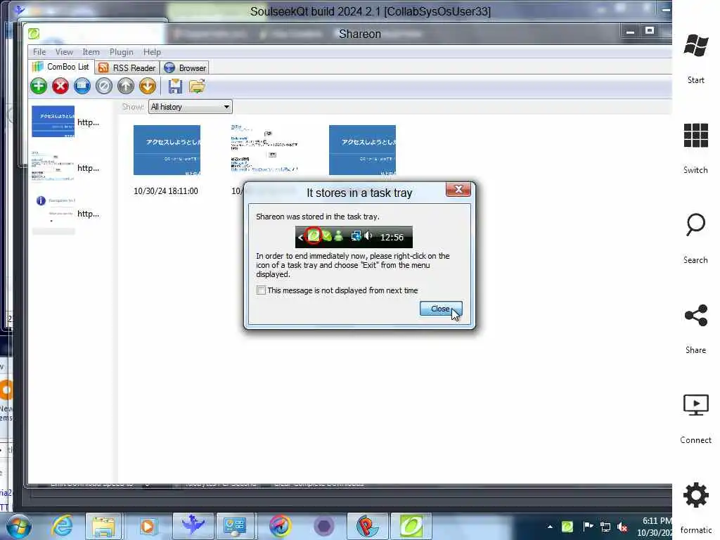Open the purple circle taskbar icon
720x540 pixels.
coord(323,526)
